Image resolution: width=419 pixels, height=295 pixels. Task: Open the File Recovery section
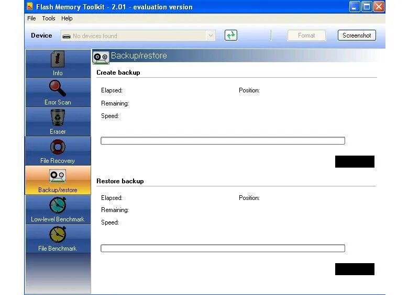(x=58, y=151)
